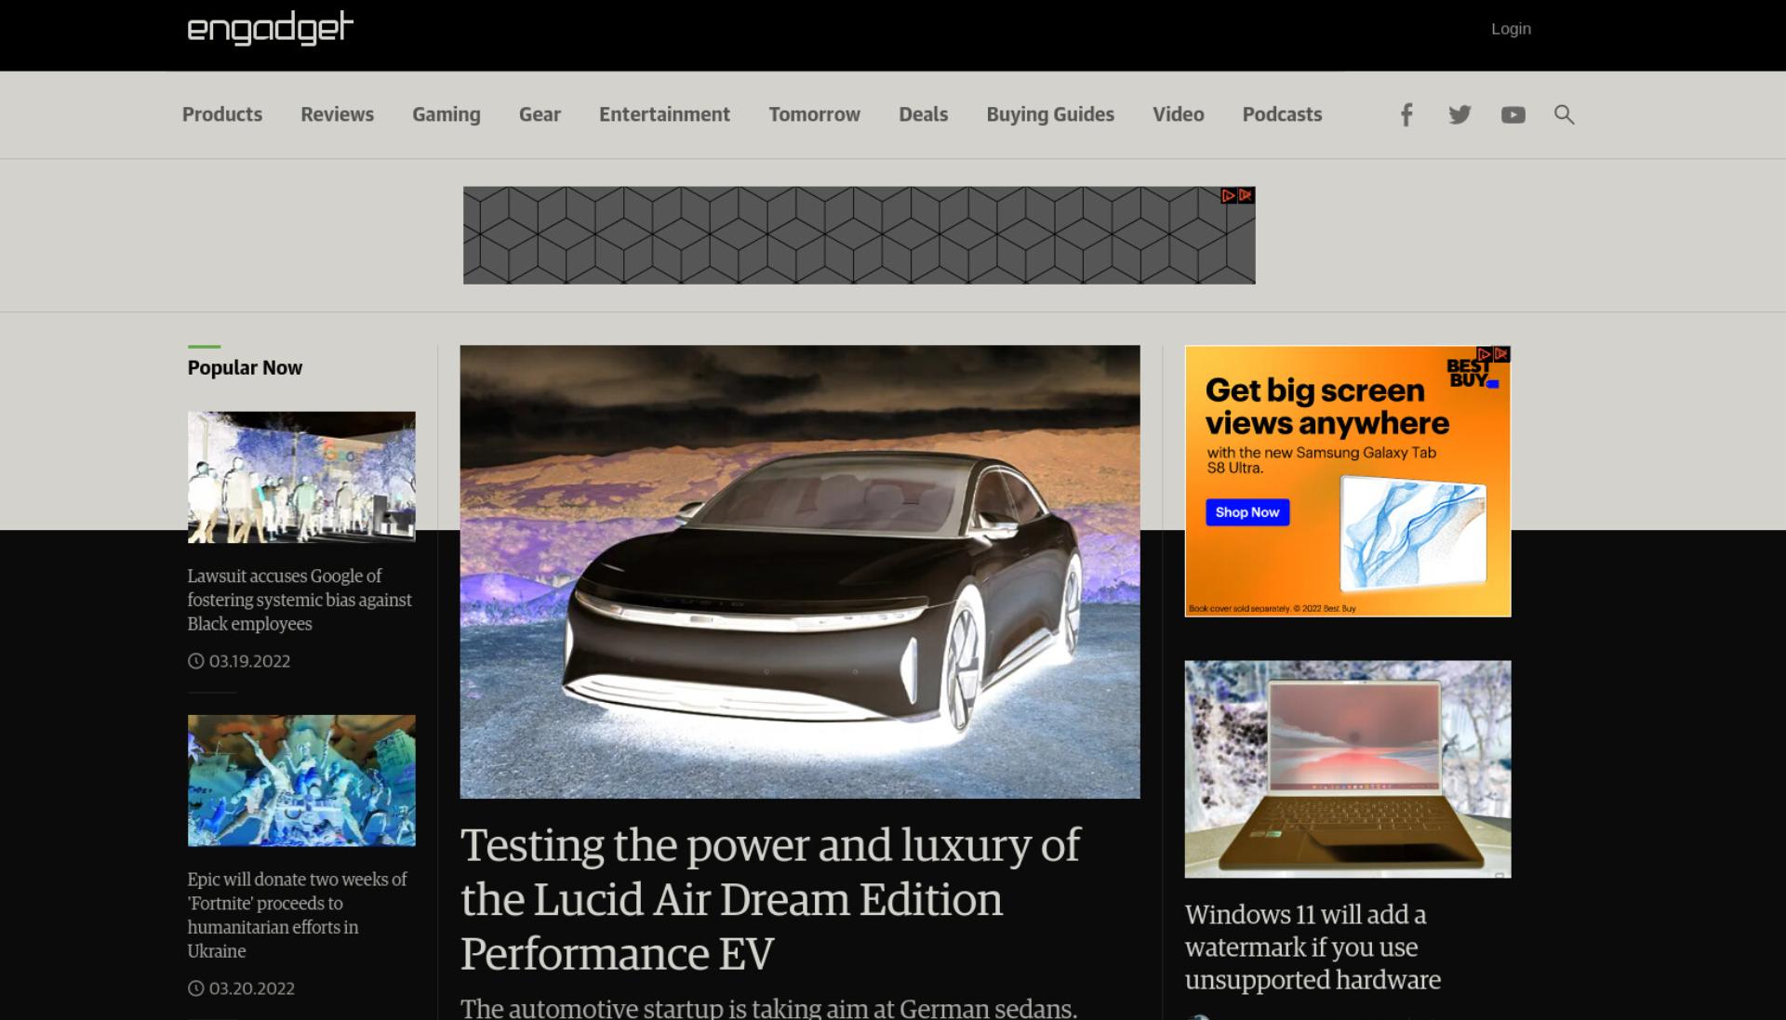Open Engadget's Facebook page icon
The image size is (1786, 1020).
click(1406, 114)
